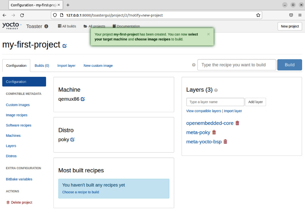Switch to Builds (0) tab

pos(42,66)
